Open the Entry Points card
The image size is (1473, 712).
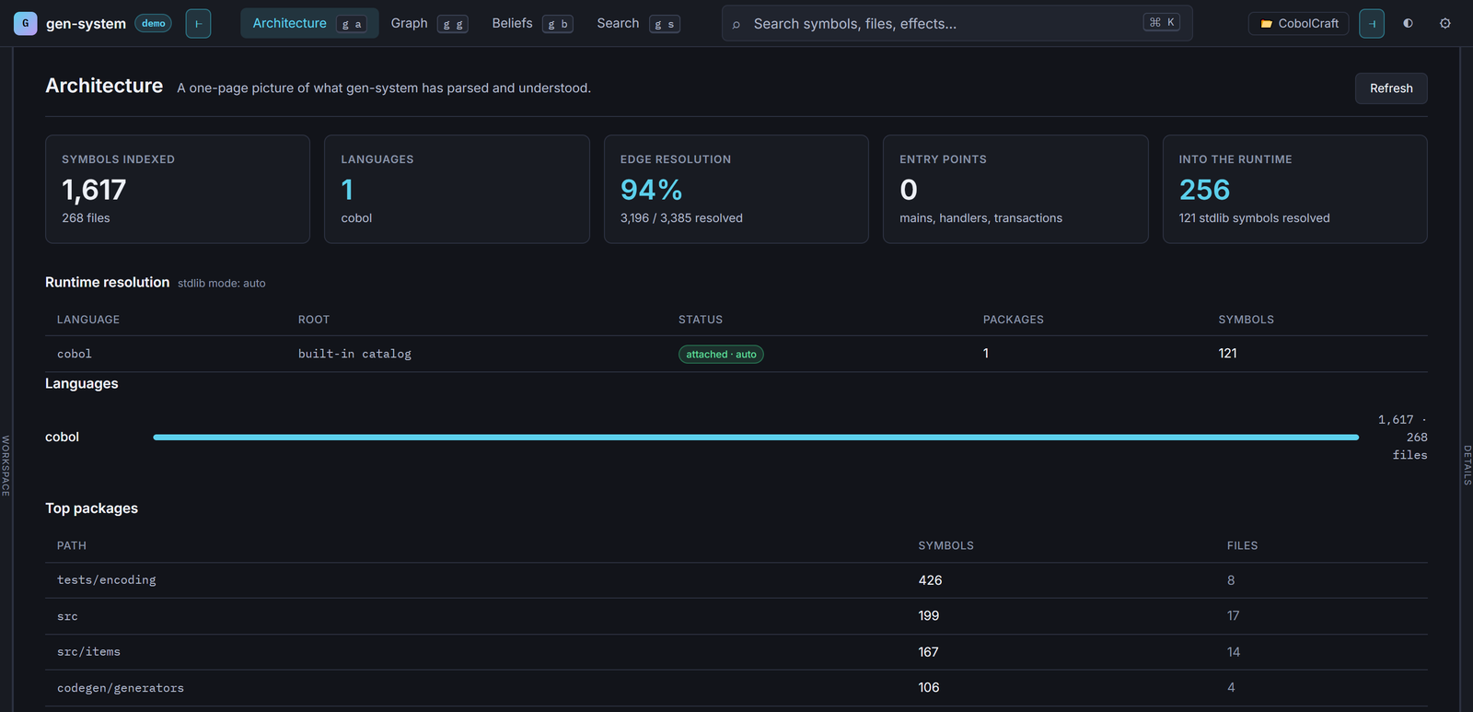1015,189
